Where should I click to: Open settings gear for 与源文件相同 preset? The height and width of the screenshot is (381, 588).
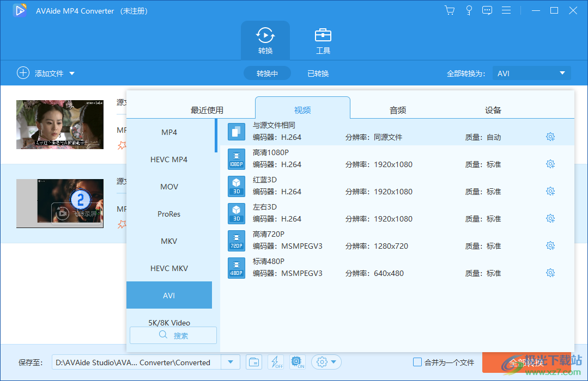pyautogui.click(x=550, y=137)
